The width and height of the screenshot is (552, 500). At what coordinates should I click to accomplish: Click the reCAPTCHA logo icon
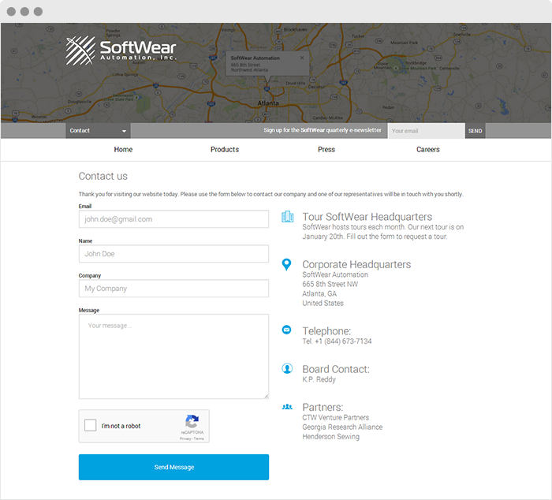tap(192, 421)
